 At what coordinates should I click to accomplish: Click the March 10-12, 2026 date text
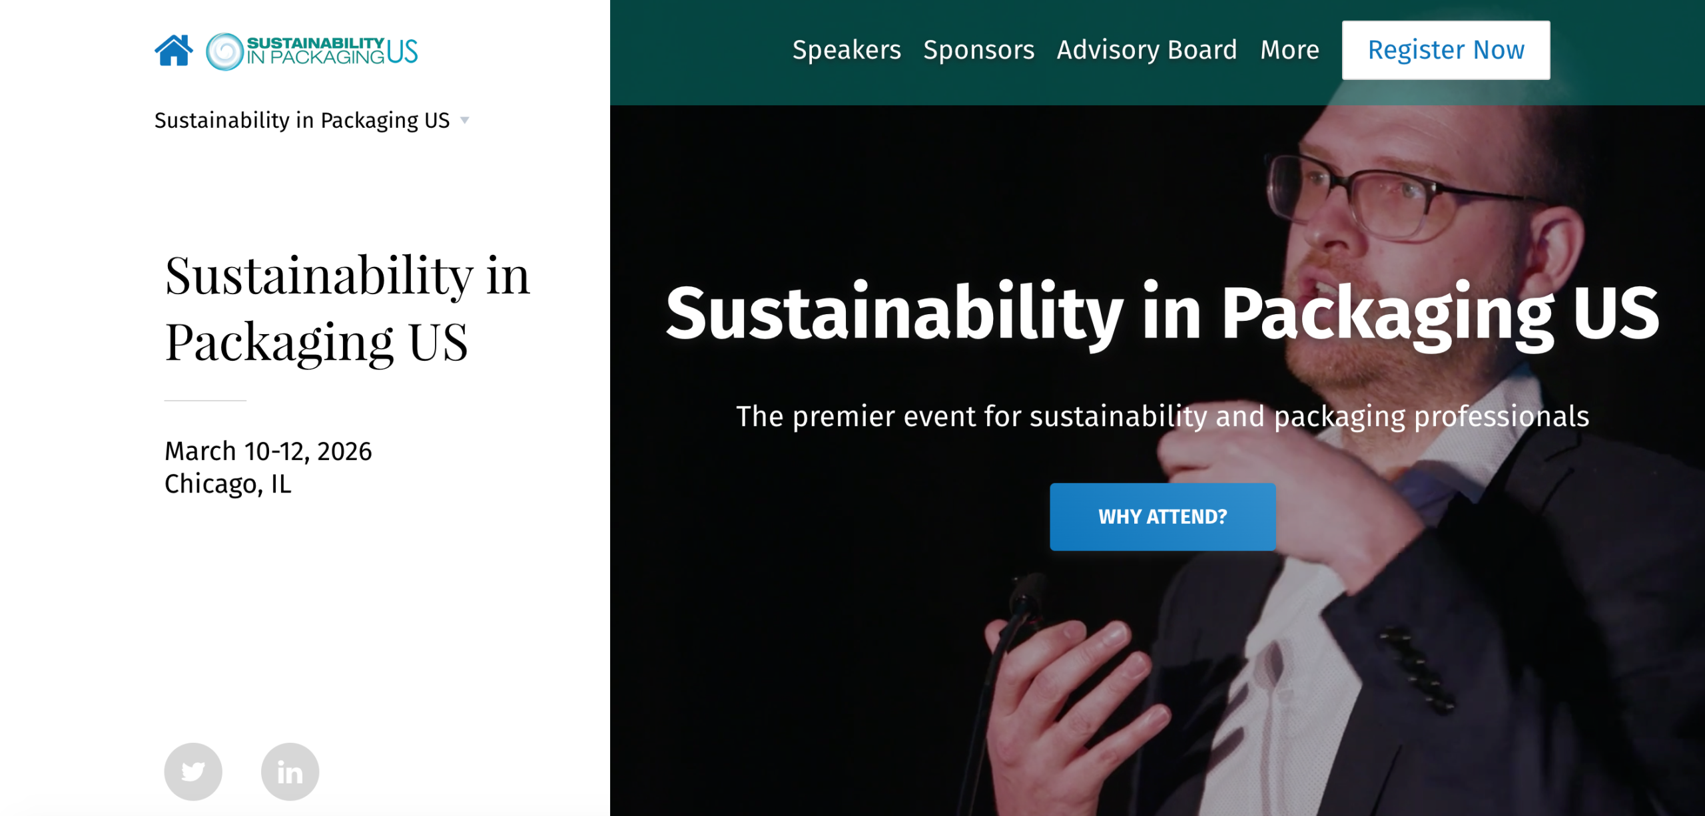pyautogui.click(x=269, y=451)
